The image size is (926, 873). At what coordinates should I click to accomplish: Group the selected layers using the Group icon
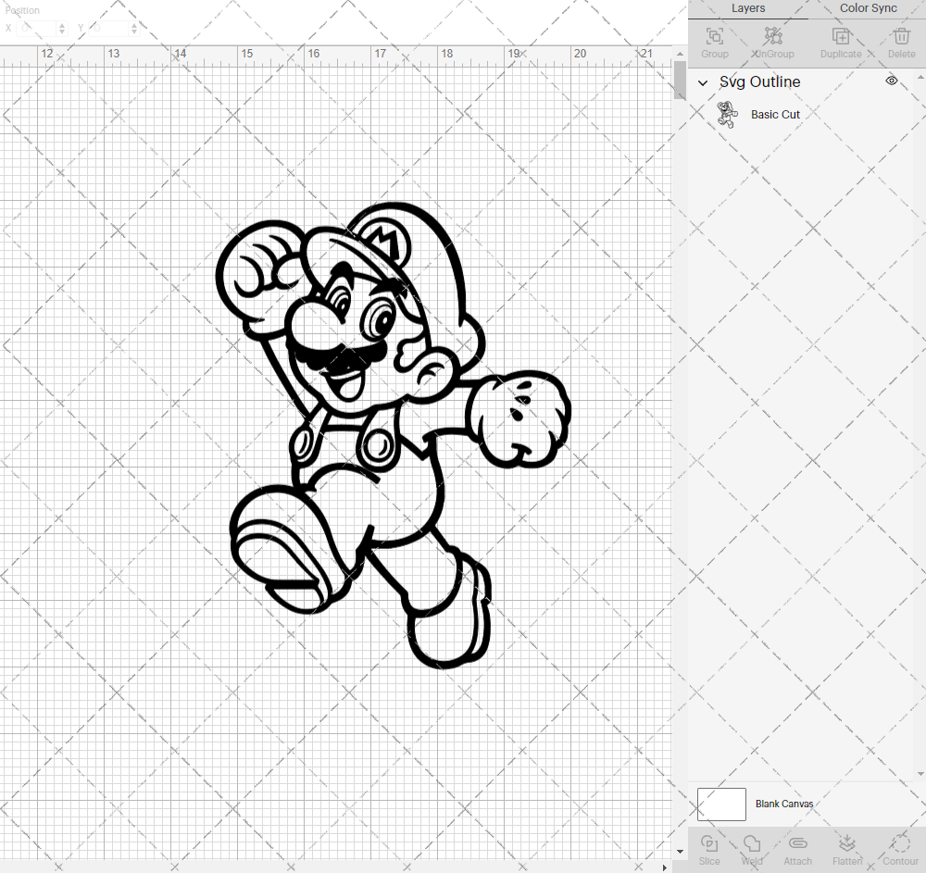[714, 38]
